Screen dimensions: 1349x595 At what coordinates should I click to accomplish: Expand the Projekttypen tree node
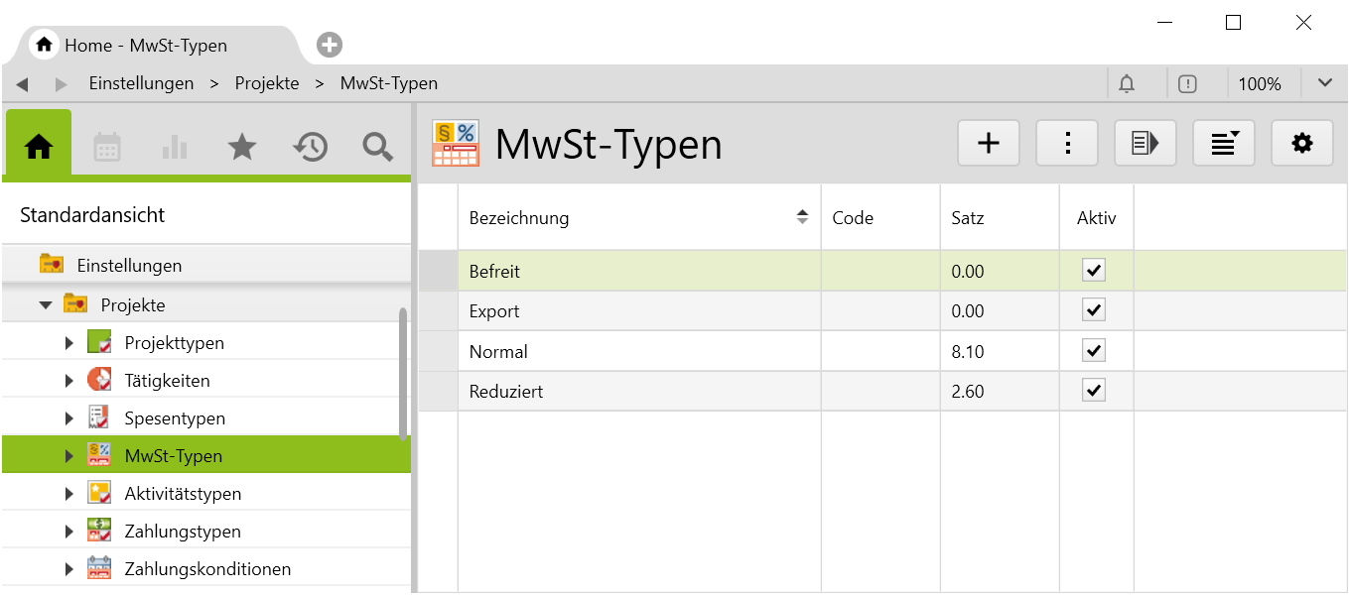pyautogui.click(x=68, y=343)
